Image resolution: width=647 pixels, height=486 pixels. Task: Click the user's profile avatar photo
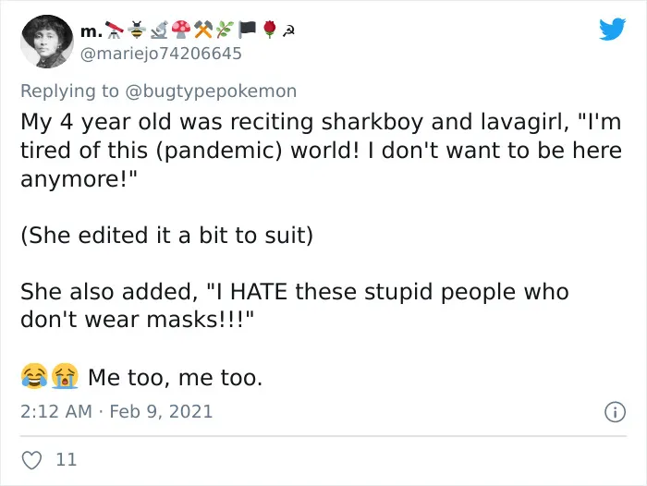point(47,42)
